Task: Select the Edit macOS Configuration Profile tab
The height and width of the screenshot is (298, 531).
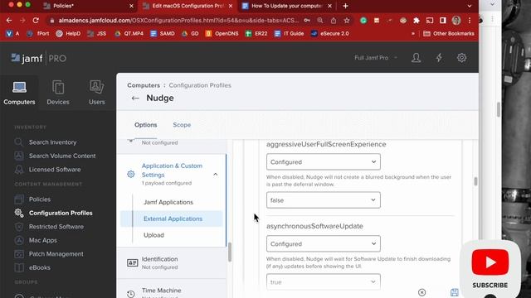Action: (x=188, y=6)
